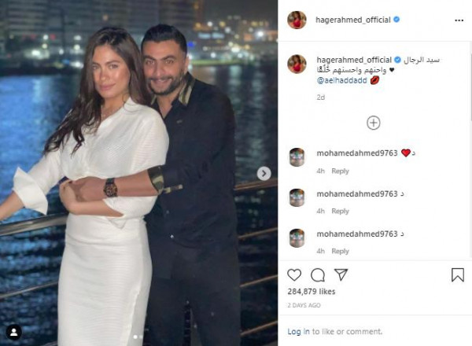Viewport: 472px width, 346px height.
Task: Open hagerahmed_official avatar in the header
Action: coord(297,20)
